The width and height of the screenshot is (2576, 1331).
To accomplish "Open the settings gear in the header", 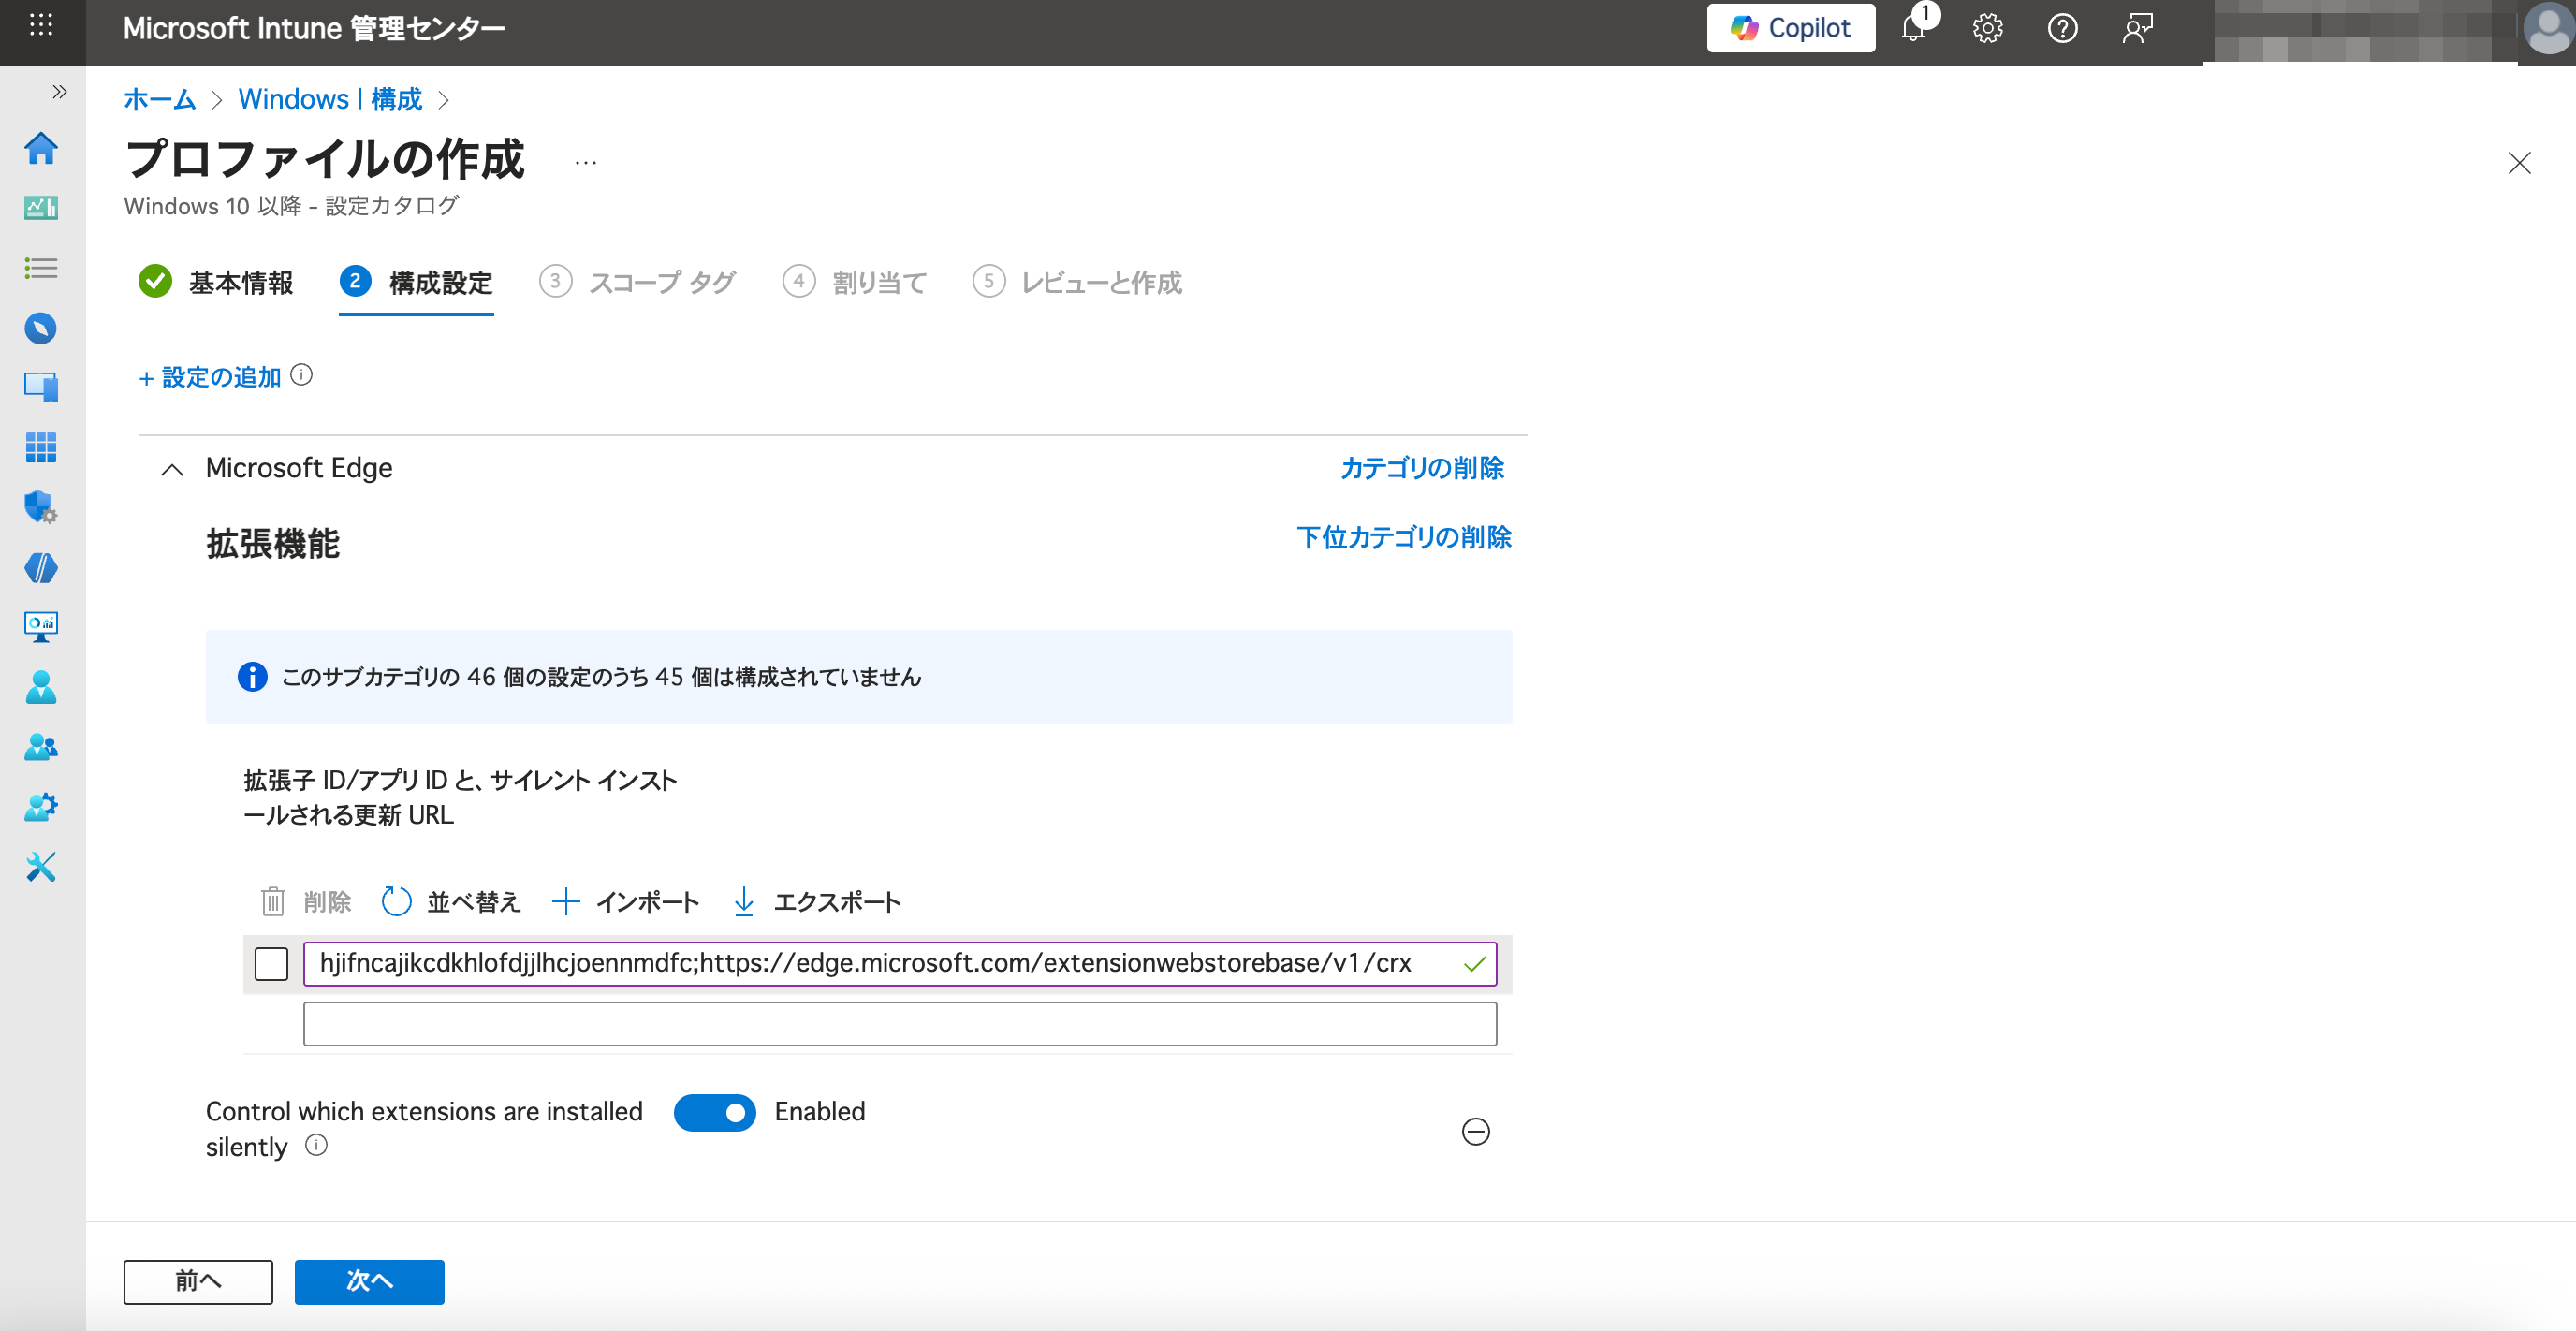I will click(1987, 28).
